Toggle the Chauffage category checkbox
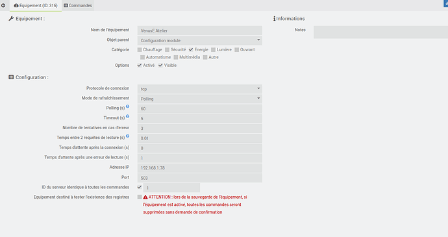Screen dimensions: 448x237 click(140, 50)
